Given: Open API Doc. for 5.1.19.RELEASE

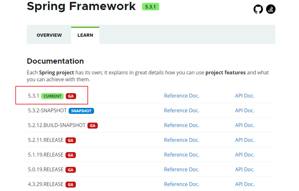Looking at the screenshot, I should [245, 155].
